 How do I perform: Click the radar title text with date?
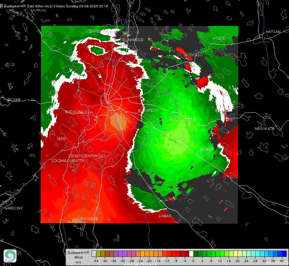[x=56, y=6]
